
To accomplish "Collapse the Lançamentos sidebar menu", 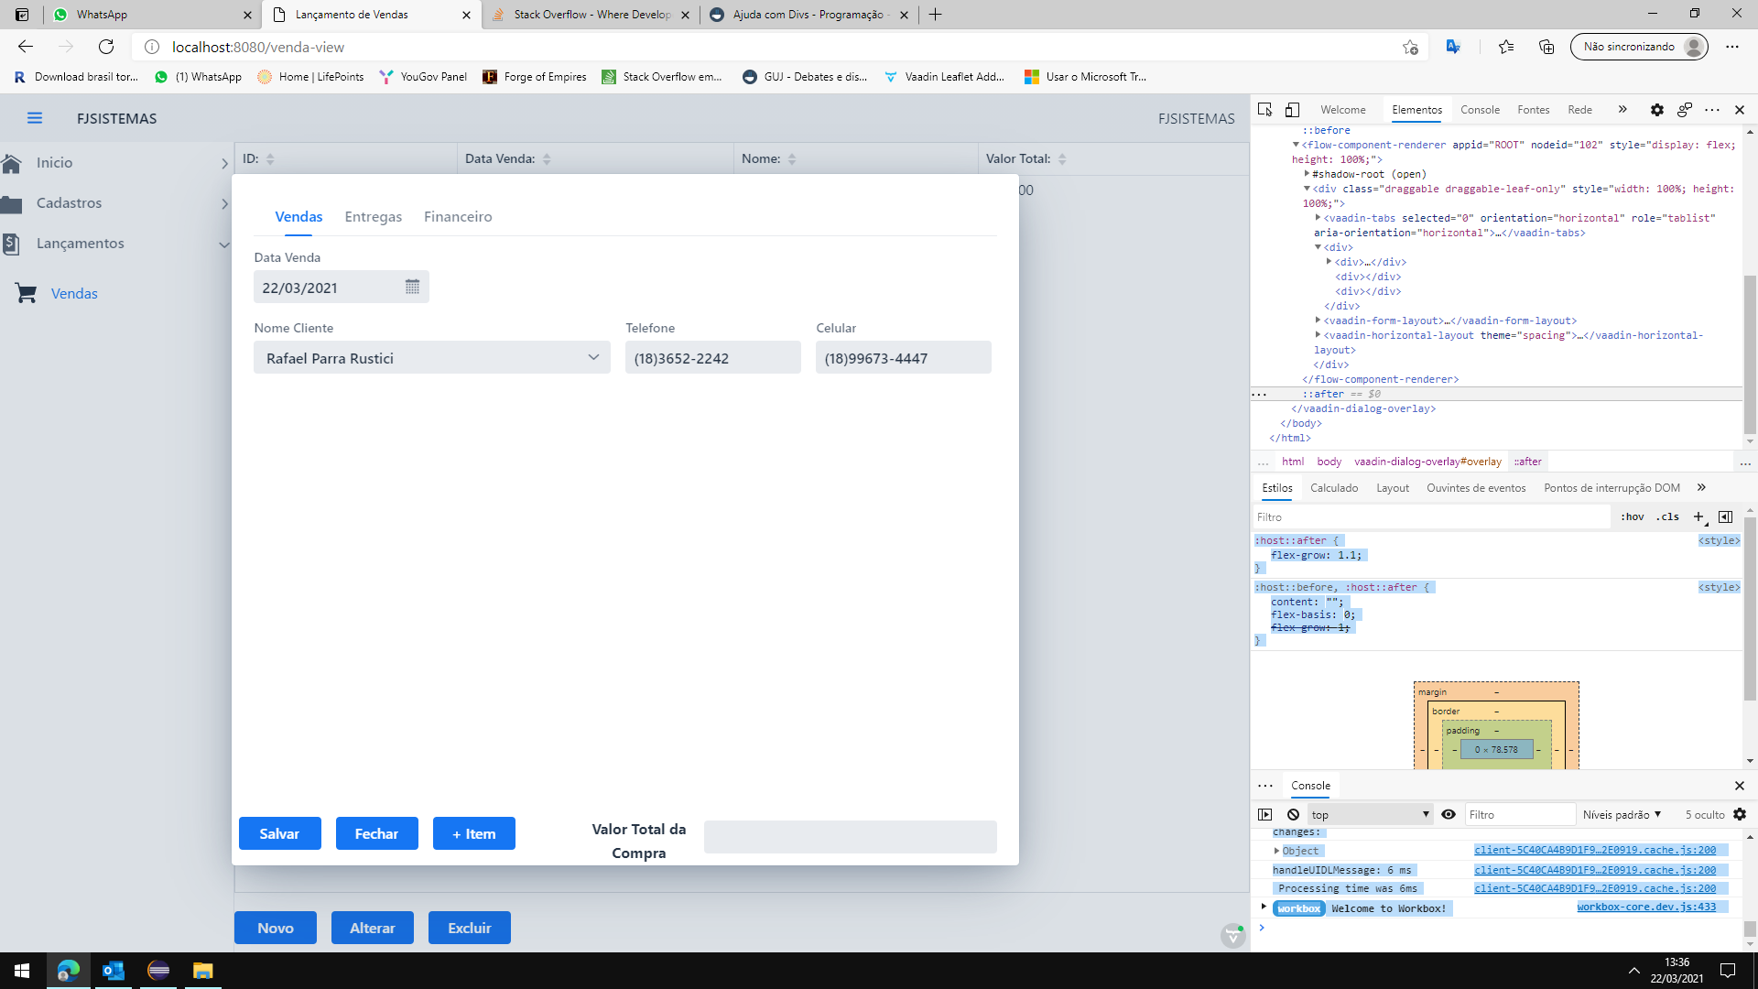I will click(224, 244).
